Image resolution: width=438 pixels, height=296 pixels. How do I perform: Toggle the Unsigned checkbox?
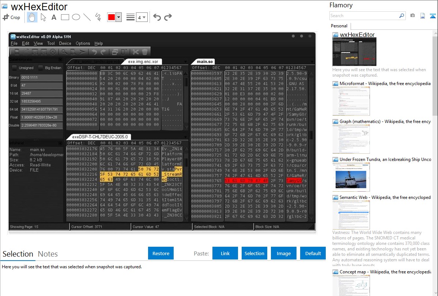(14, 68)
